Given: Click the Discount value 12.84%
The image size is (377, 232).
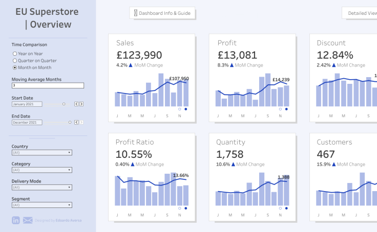Looking at the screenshot, I should (335, 55).
